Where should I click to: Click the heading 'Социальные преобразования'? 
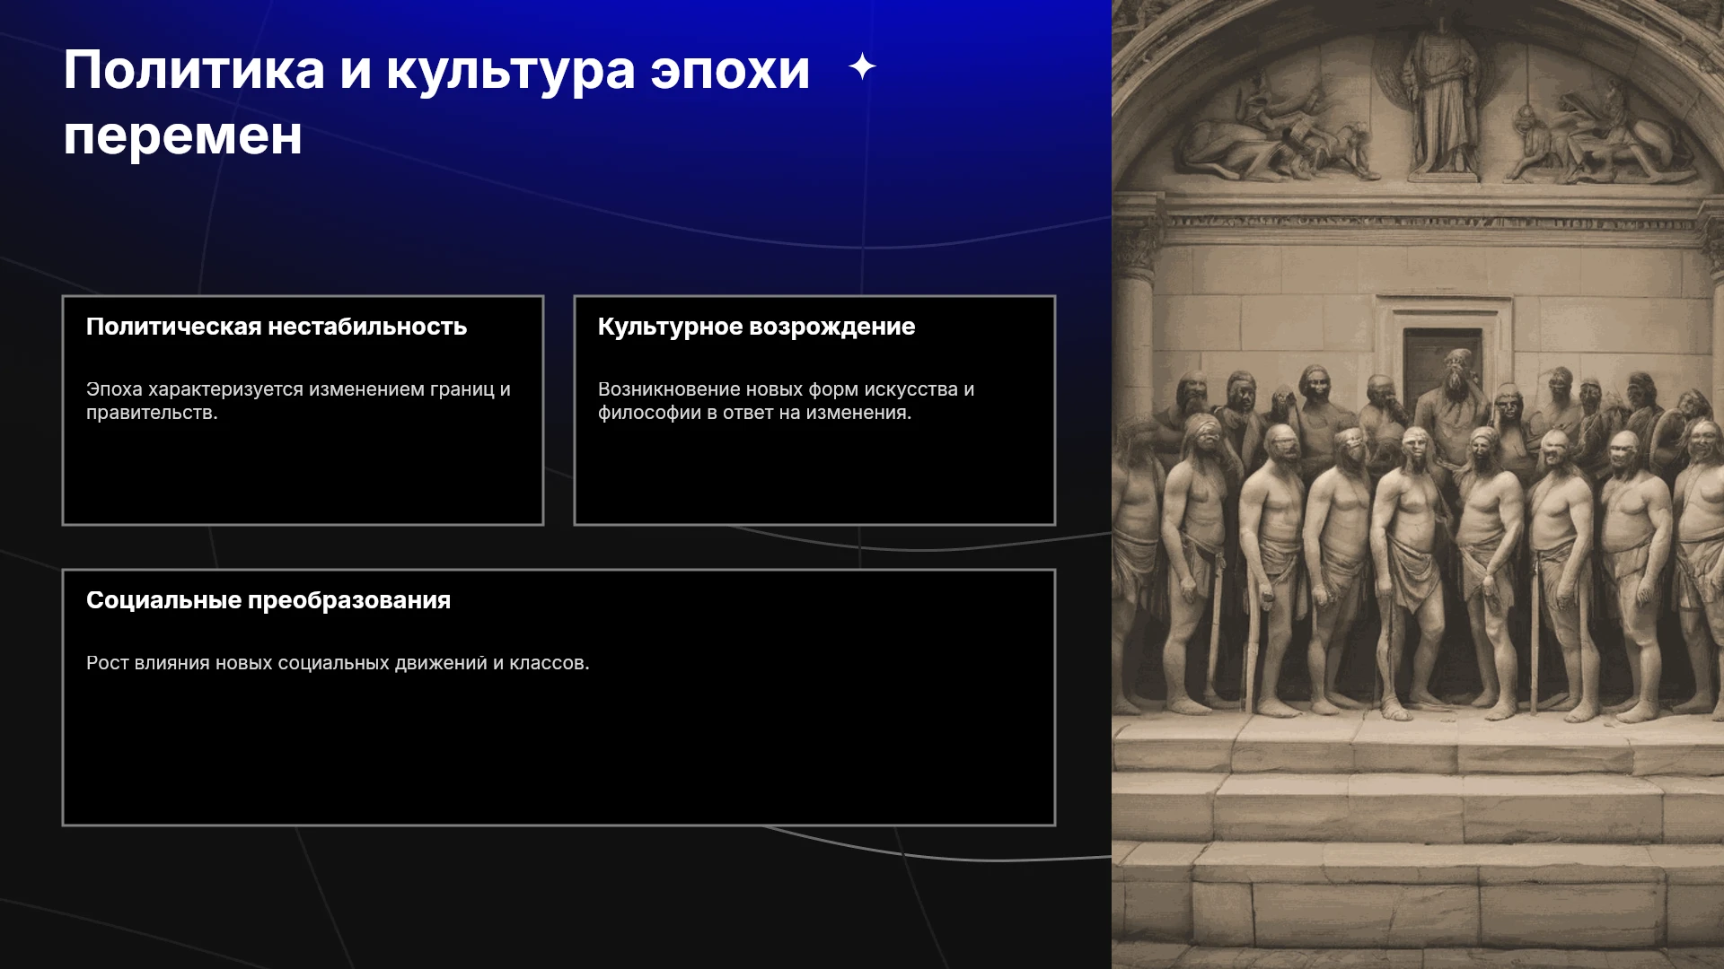pyautogui.click(x=268, y=600)
